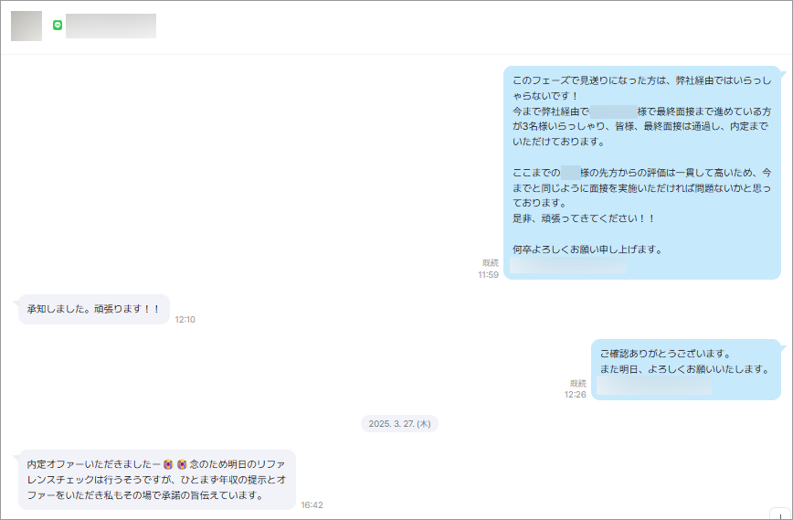Click the 16:42 message timestamp
The height and width of the screenshot is (520, 793).
click(312, 504)
